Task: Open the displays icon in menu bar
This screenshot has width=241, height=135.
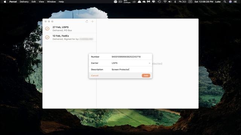Action: pyautogui.click(x=153, y=1)
